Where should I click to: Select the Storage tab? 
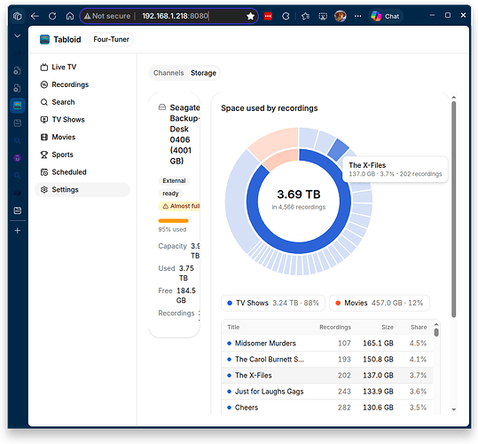point(203,73)
